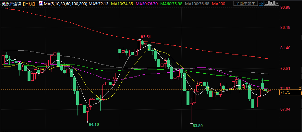Image resolution: width=302 pixels, height=132 pixels.
Task: Click the 美原油连续 instrument name
Action: point(11,3)
